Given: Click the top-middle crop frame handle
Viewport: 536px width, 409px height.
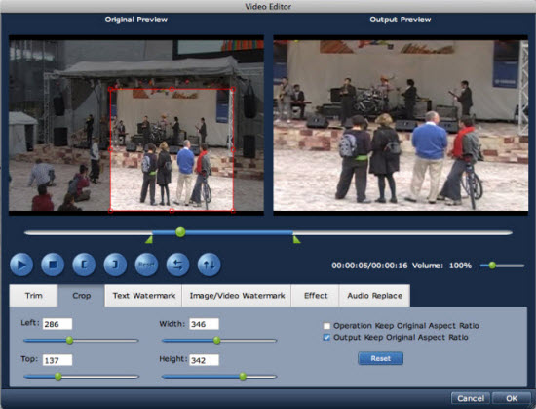Looking at the screenshot, I should click(x=172, y=89).
